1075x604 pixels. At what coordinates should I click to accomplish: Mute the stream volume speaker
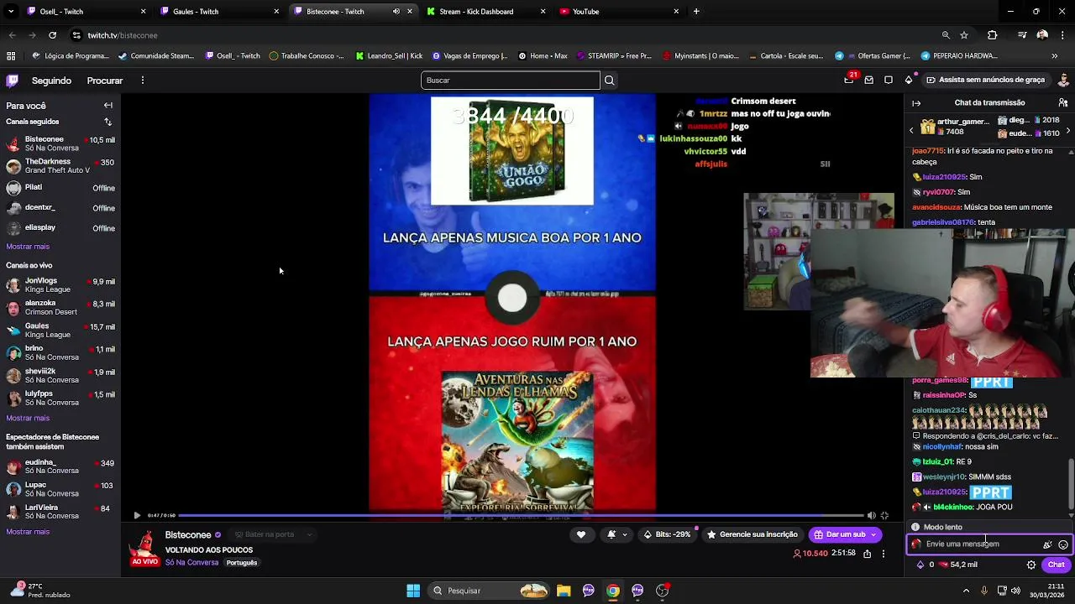(871, 516)
